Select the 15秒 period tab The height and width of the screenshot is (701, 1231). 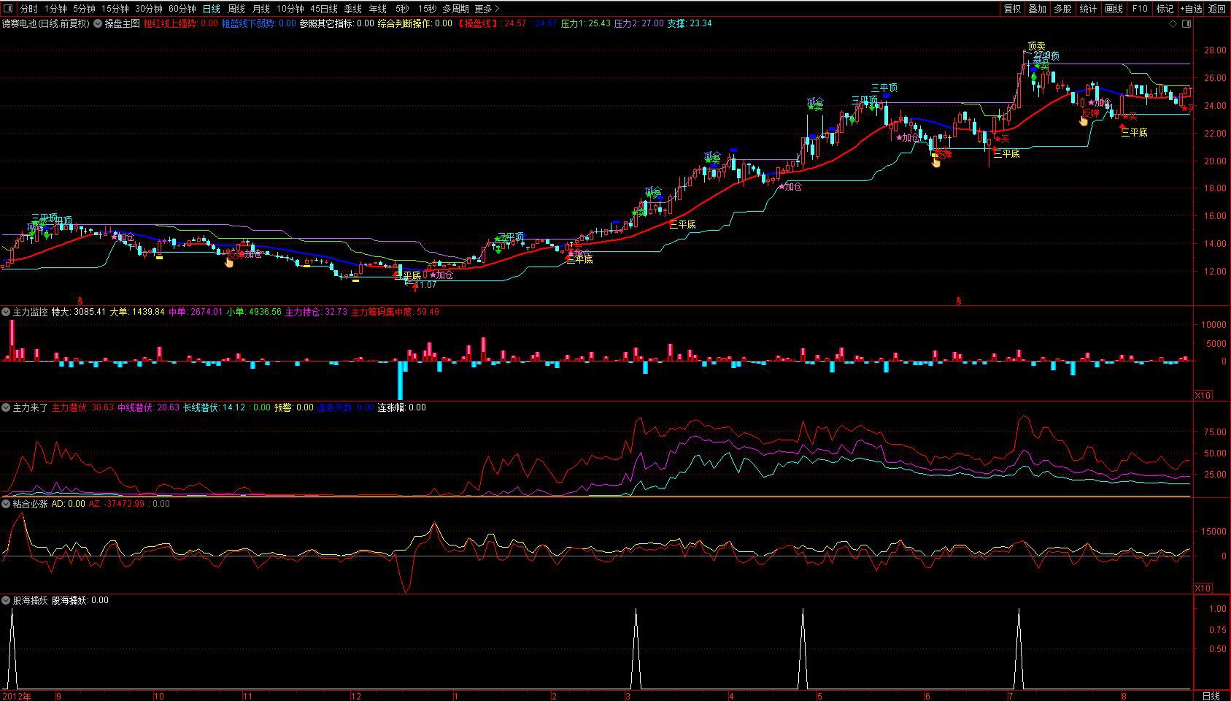(427, 9)
